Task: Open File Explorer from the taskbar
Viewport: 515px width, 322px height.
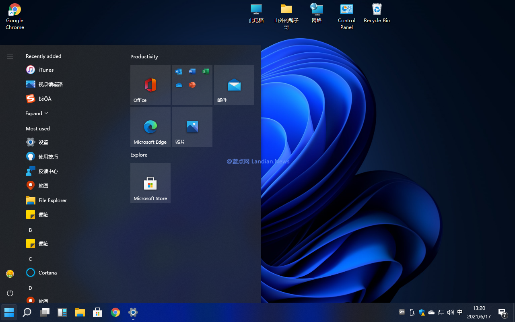Action: pyautogui.click(x=80, y=312)
